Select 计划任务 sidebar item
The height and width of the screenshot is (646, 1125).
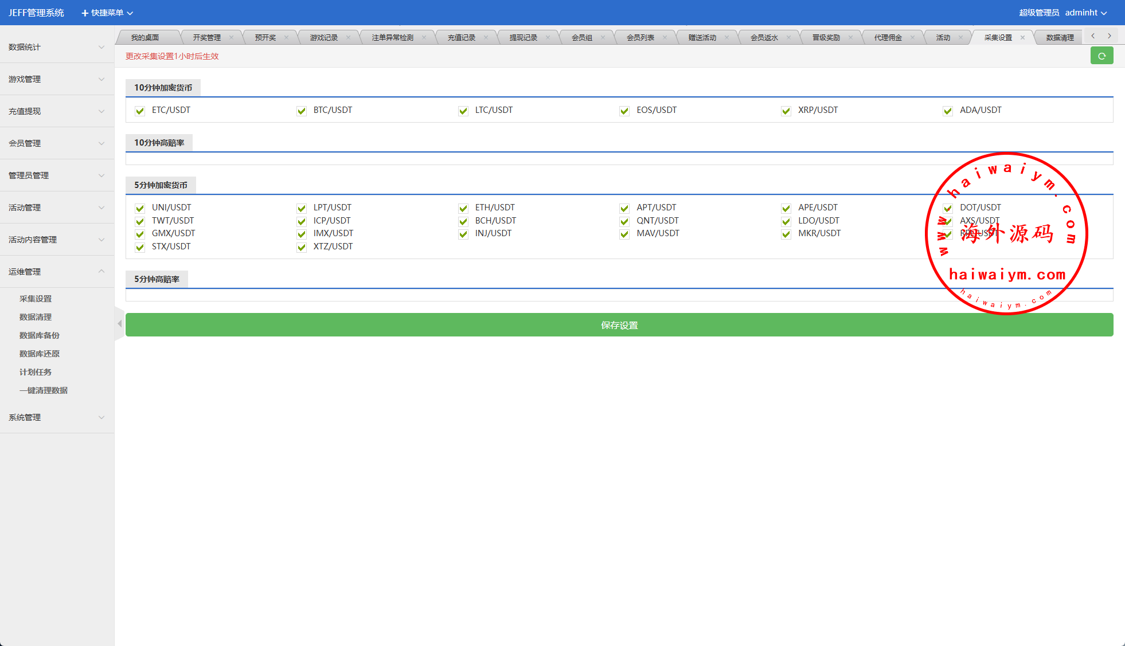click(x=36, y=372)
